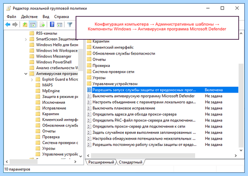Open the Действие menu

coord(29,17)
